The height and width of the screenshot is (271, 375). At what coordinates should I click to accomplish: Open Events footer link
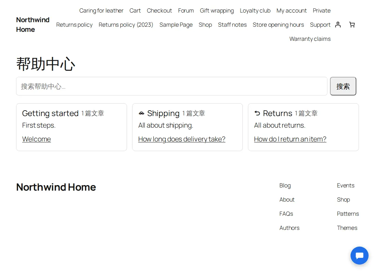pos(346,186)
